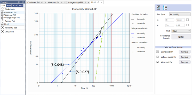Toggle the Y axis range checkbox
This screenshot has height=95, width=192.
187,25
